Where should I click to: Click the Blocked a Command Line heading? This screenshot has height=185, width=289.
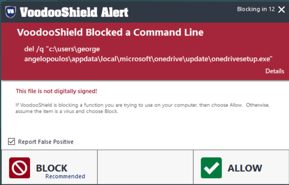tap(104, 33)
